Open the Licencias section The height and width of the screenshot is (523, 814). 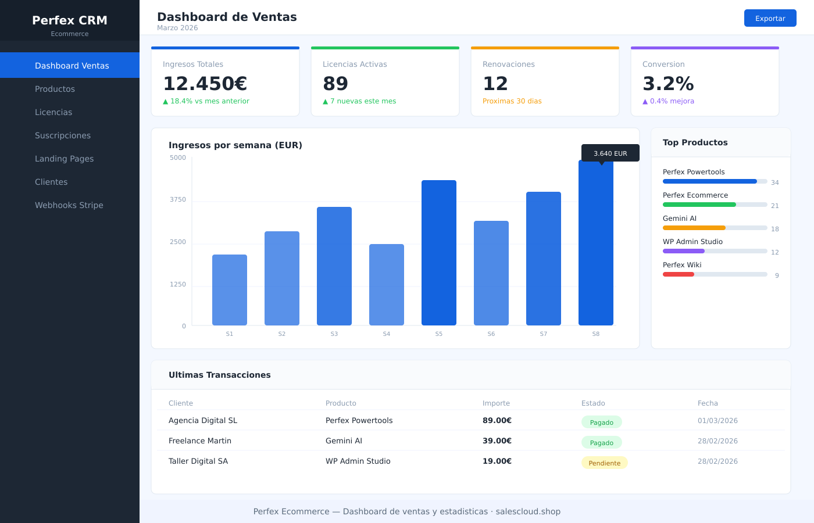click(x=53, y=112)
